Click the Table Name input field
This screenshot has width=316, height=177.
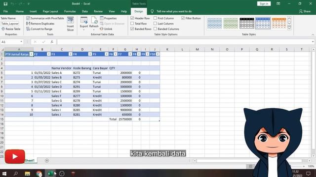pos(10,24)
